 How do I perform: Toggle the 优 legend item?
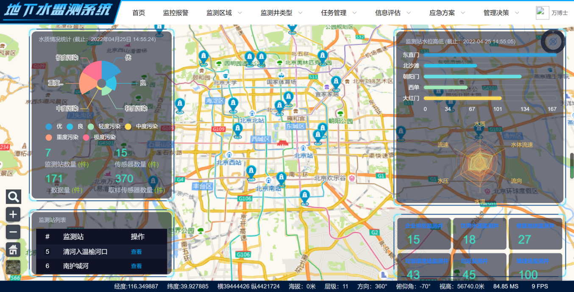coord(54,126)
